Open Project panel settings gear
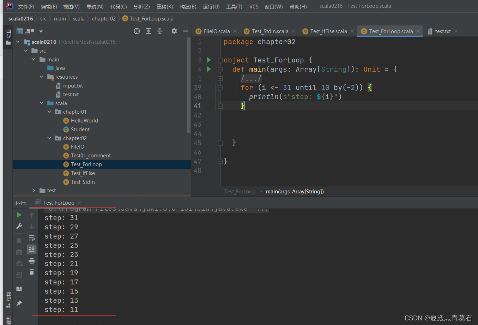The height and width of the screenshot is (325, 478). (x=174, y=31)
